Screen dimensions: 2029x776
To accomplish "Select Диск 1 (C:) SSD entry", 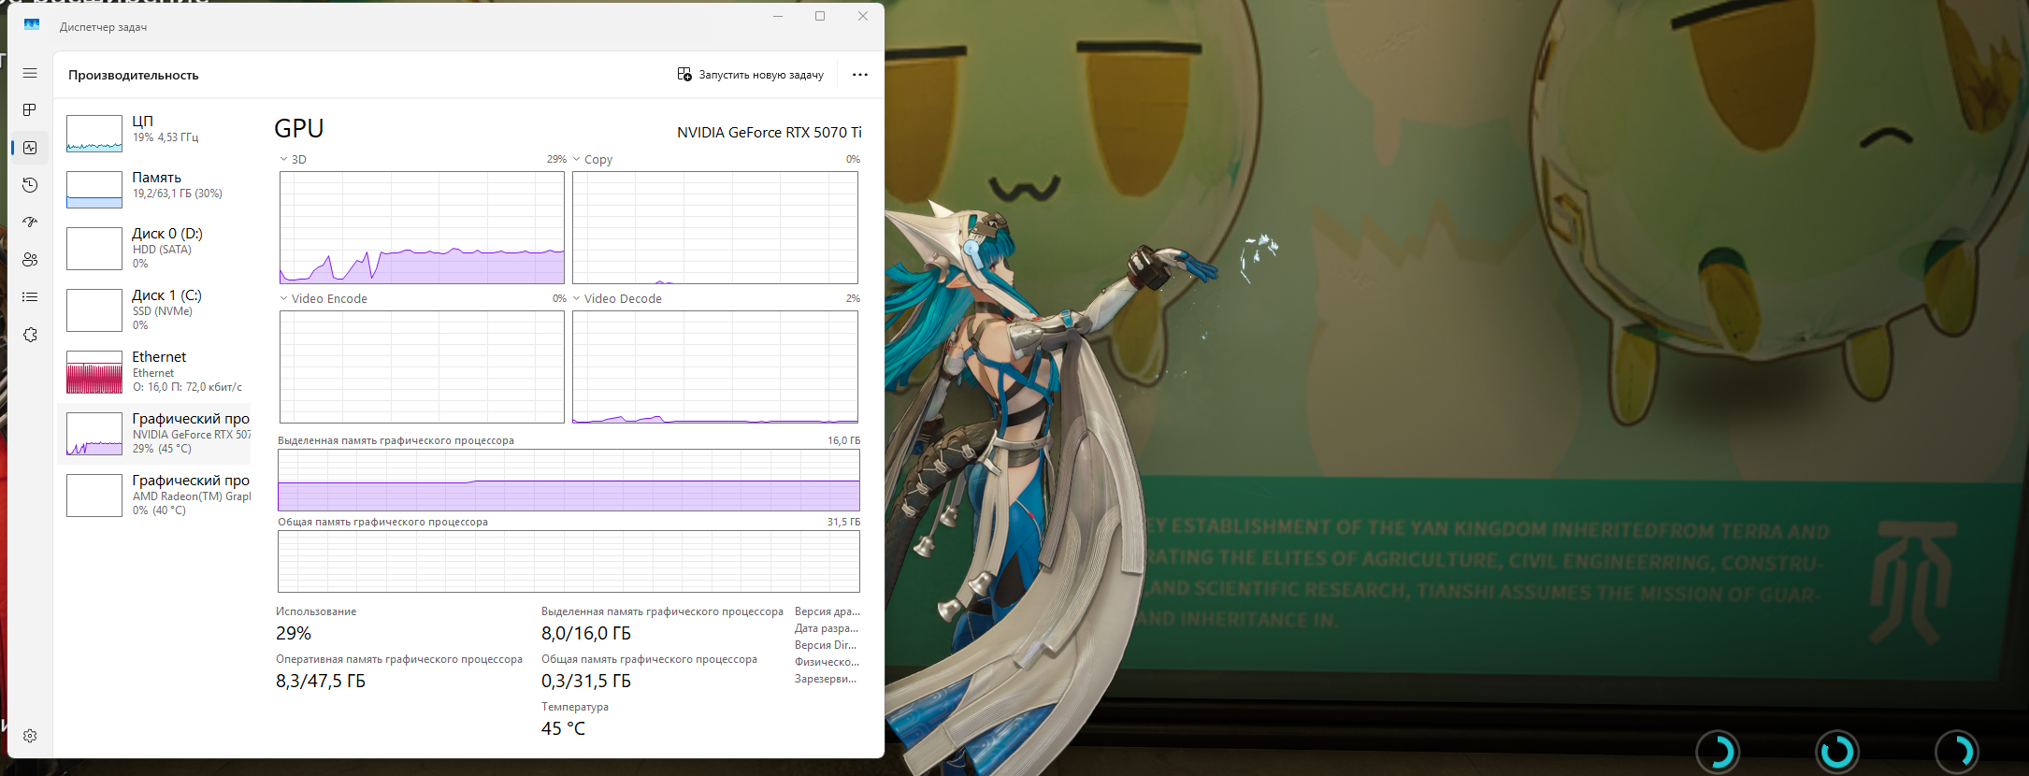I will pos(154,309).
